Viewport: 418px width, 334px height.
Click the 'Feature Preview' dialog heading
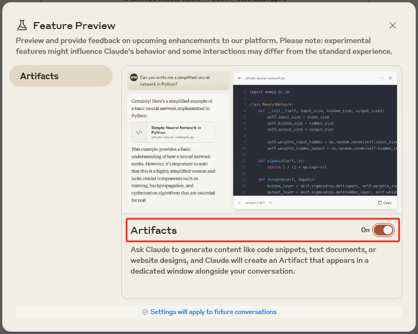pyautogui.click(x=74, y=25)
